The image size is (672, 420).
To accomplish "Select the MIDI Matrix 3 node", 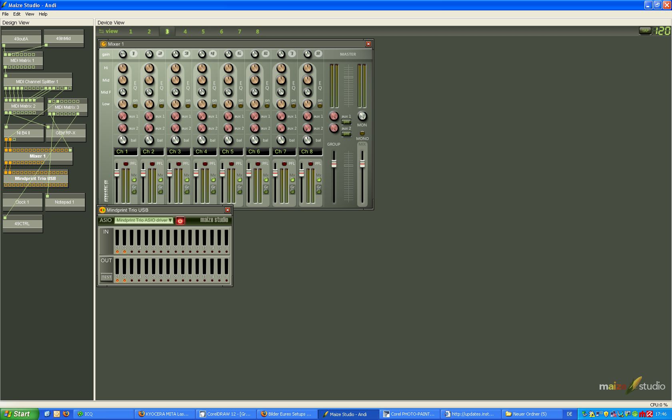I will 67,108.
